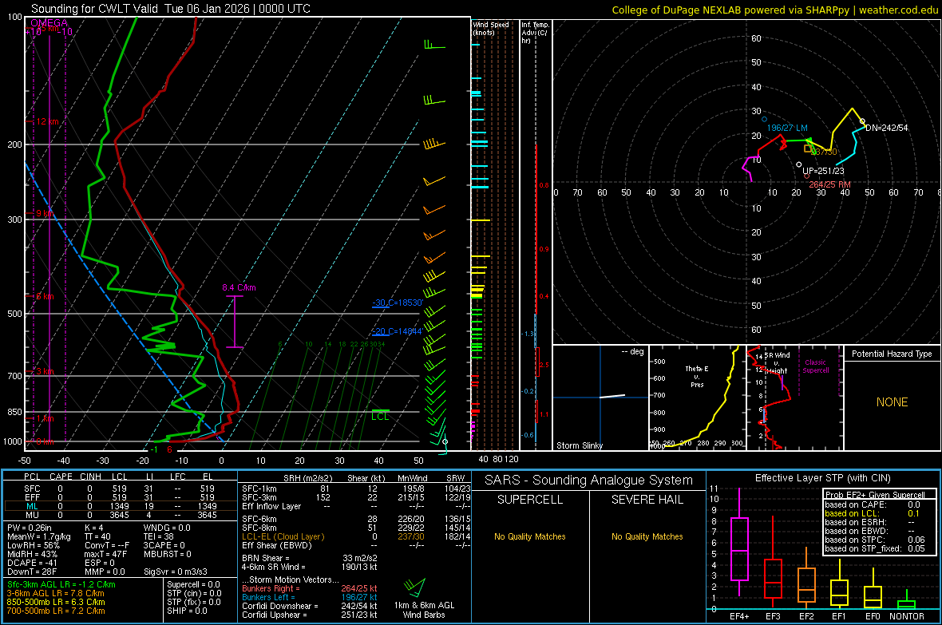Click the '9 km' height marker

[45, 213]
